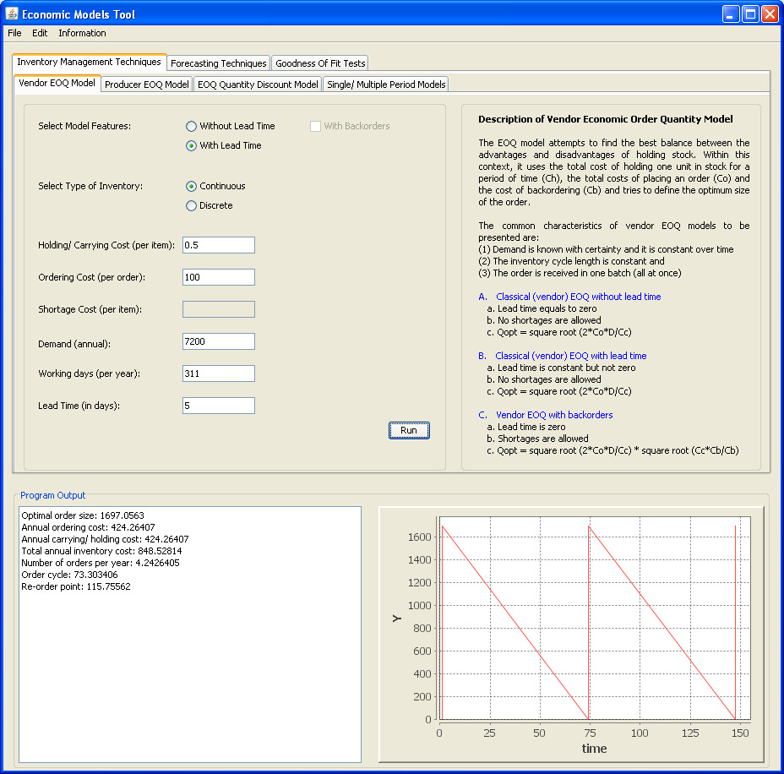Click 'Annual ordering cost: 424.26407' output line
Screen dimensions: 784x774
tap(88, 527)
